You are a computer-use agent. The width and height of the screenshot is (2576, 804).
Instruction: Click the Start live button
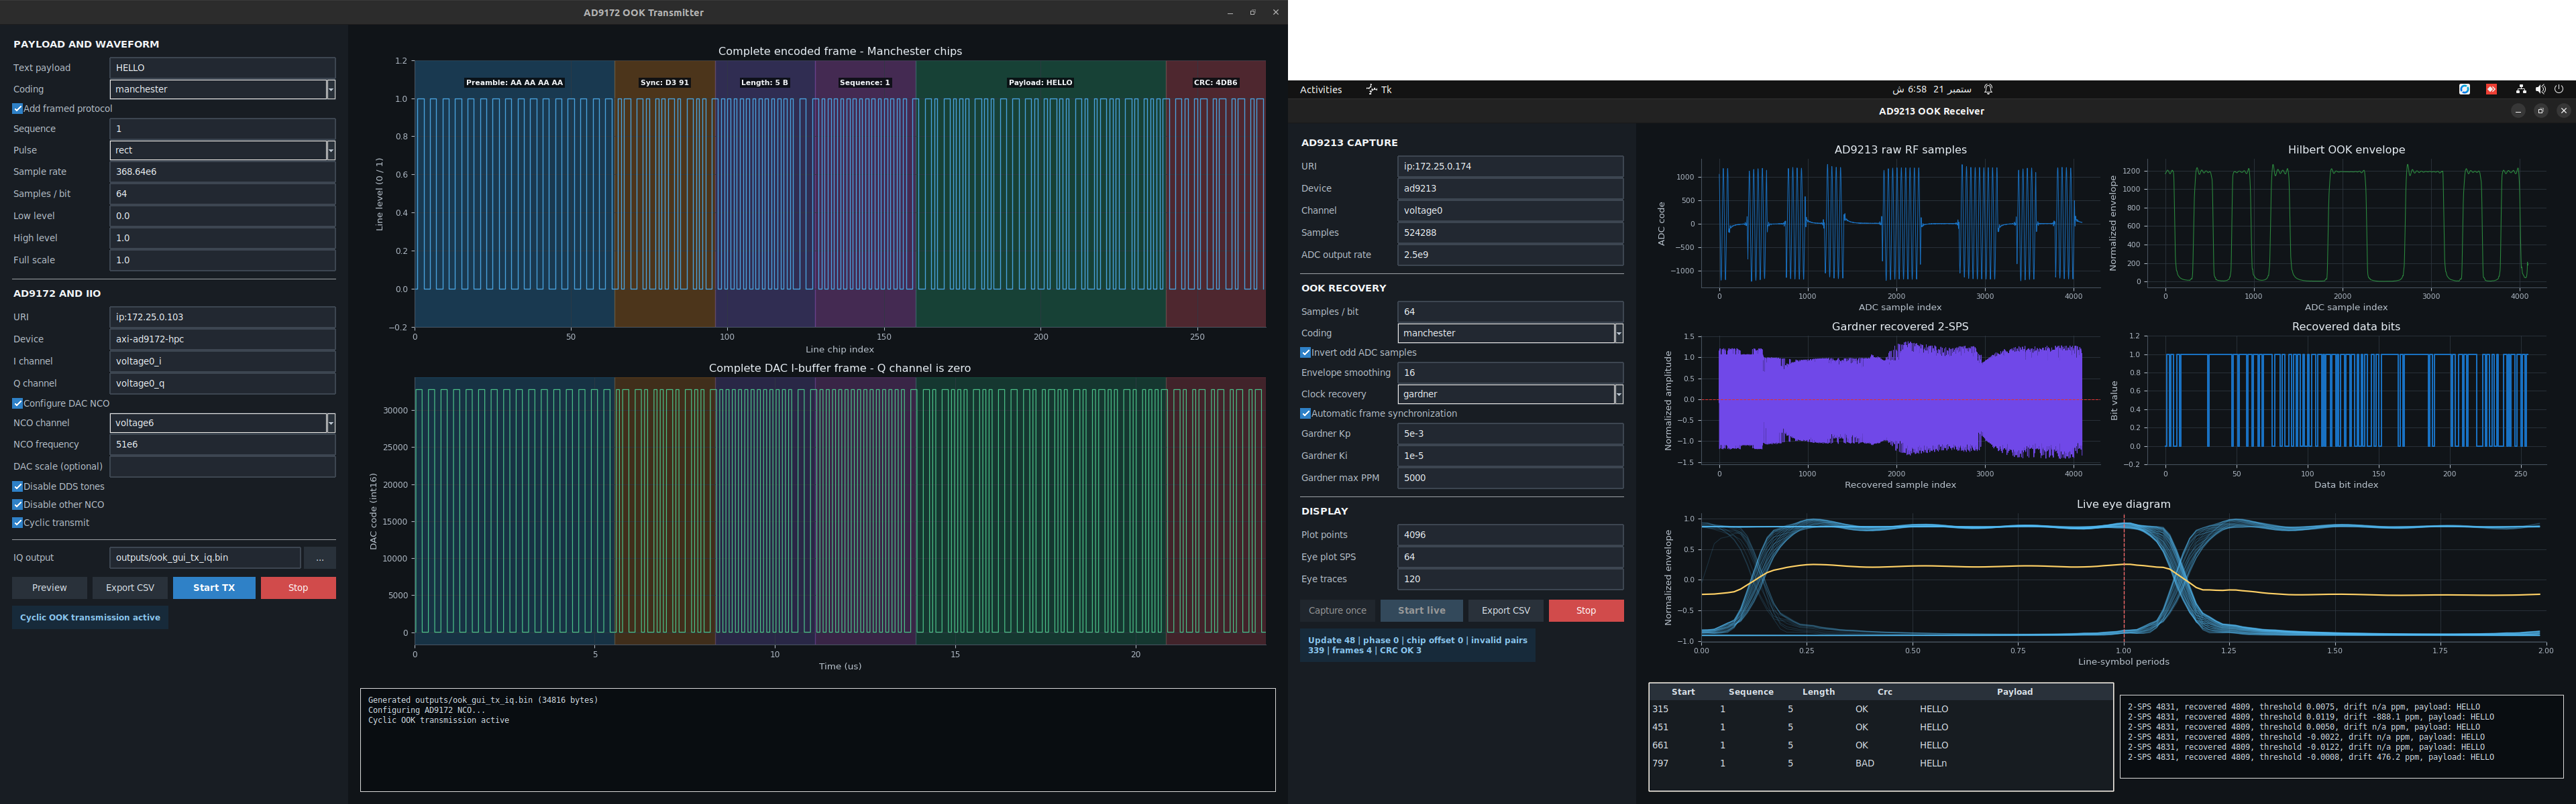click(1421, 610)
